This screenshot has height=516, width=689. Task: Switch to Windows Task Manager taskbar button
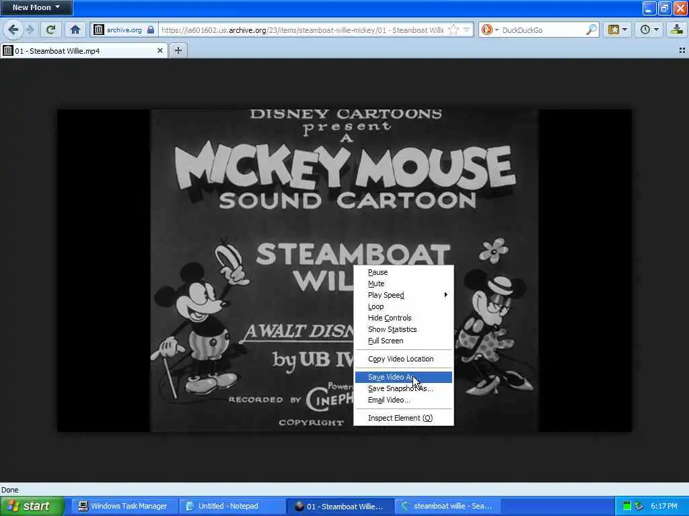pyautogui.click(x=123, y=506)
